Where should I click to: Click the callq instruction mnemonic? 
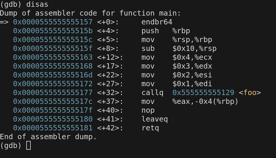tap(152, 93)
